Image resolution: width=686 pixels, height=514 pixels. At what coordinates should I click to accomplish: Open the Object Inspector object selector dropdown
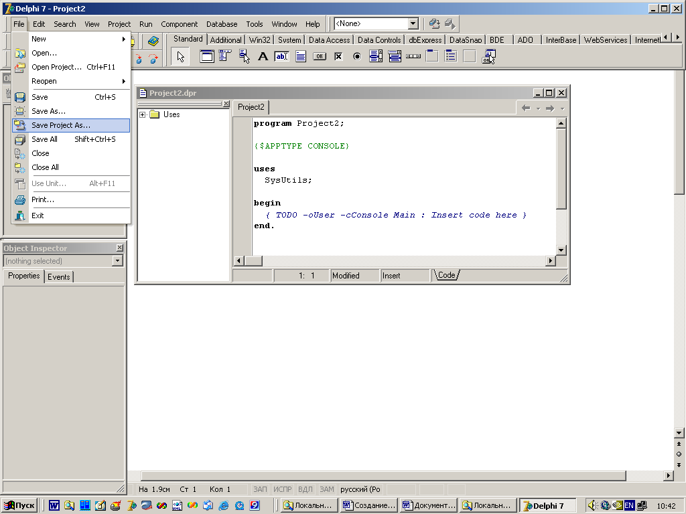[x=117, y=261]
